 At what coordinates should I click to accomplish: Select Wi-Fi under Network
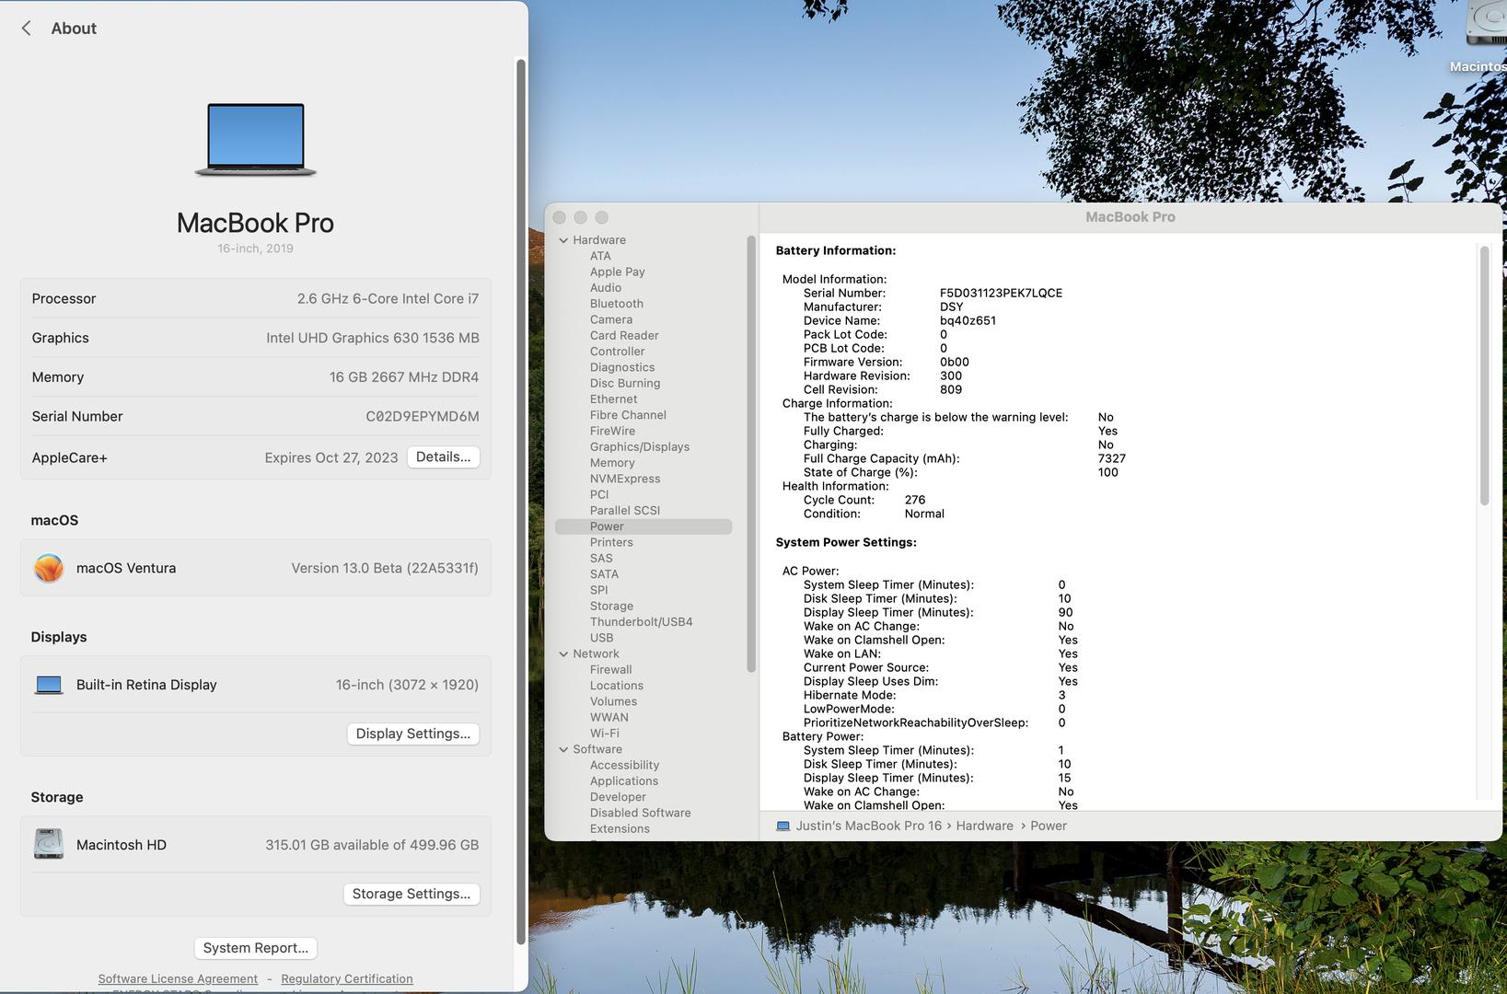coord(605,734)
